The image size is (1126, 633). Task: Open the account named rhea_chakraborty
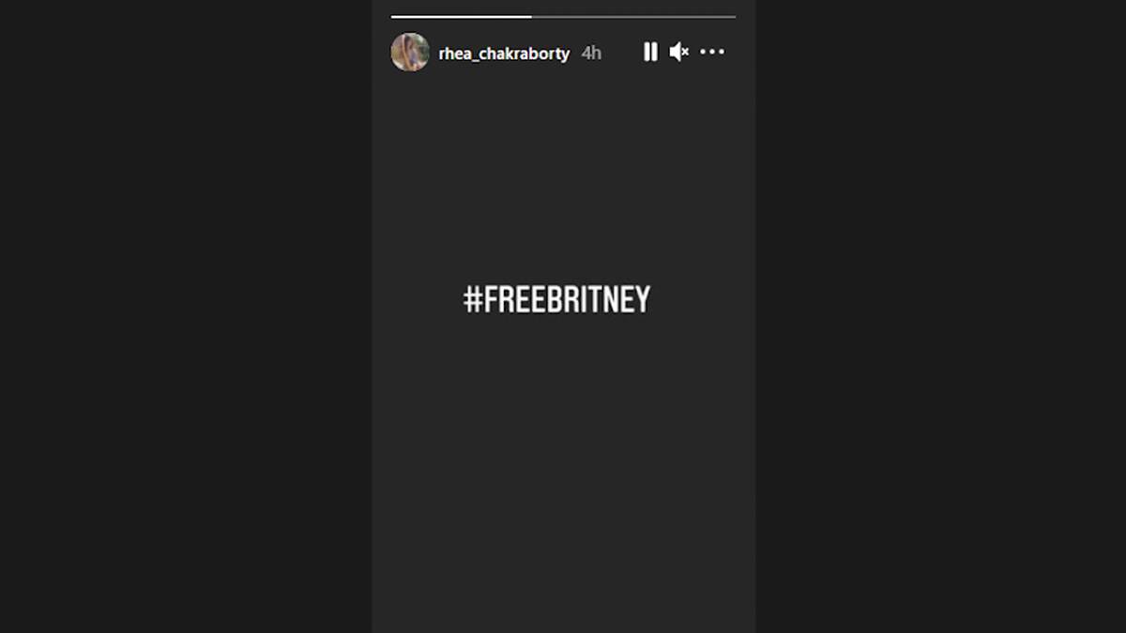pyautogui.click(x=504, y=53)
